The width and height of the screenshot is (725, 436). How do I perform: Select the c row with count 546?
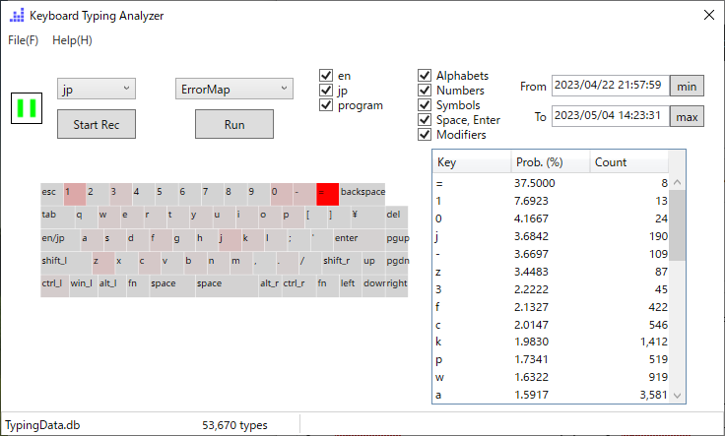pyautogui.click(x=551, y=325)
